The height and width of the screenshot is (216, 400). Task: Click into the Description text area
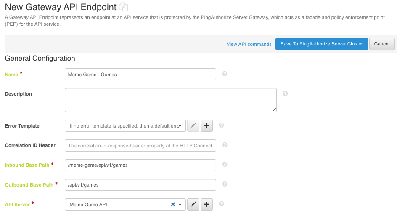point(170,100)
